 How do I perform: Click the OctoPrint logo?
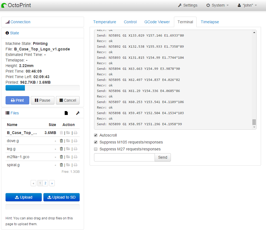[x=16, y=5]
